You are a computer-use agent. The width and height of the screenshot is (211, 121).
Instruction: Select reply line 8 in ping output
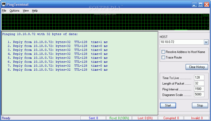(58, 70)
